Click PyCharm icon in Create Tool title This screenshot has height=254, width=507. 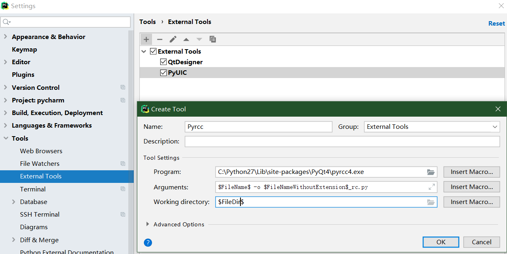pyautogui.click(x=145, y=109)
